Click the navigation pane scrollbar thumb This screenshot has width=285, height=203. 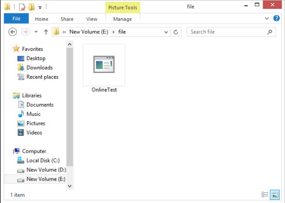pos(69,107)
